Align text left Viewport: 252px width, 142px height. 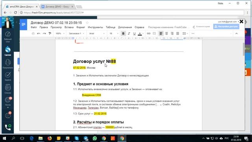click(161, 34)
